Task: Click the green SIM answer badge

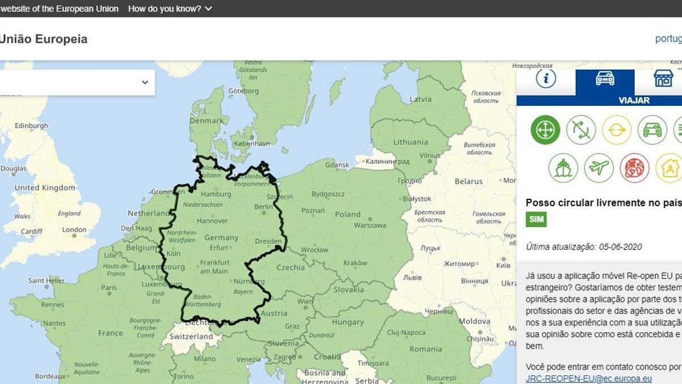Action: (536, 219)
